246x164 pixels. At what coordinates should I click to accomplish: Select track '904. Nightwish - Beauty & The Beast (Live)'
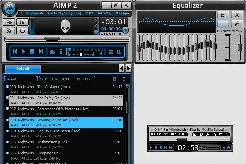[x=66, y=133]
